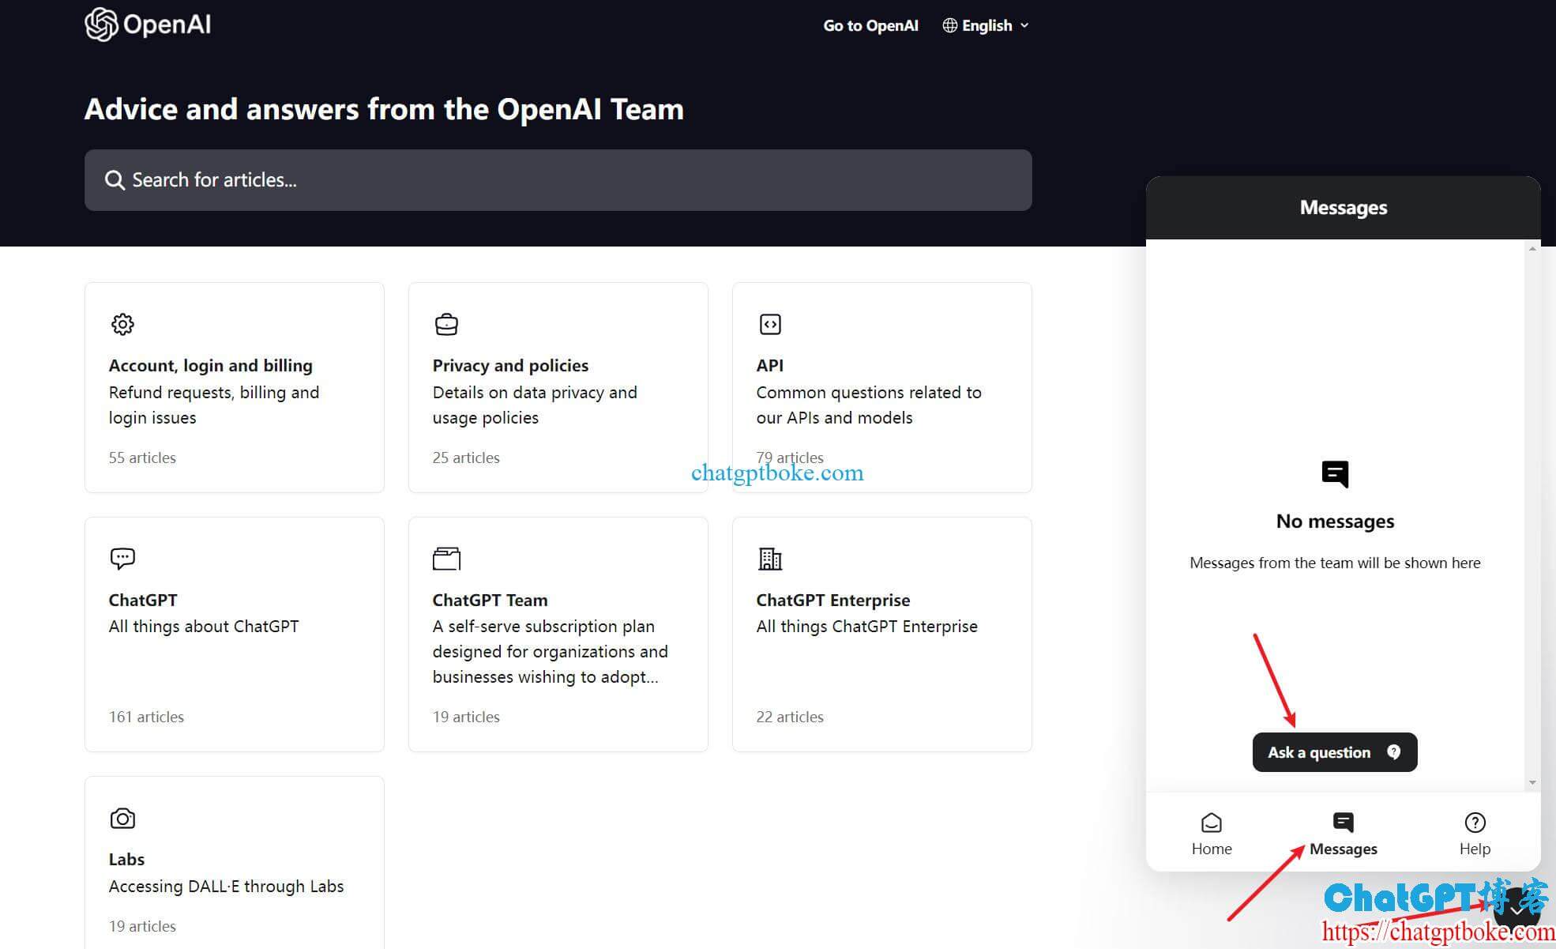Click the Messages tab icon

click(1343, 823)
